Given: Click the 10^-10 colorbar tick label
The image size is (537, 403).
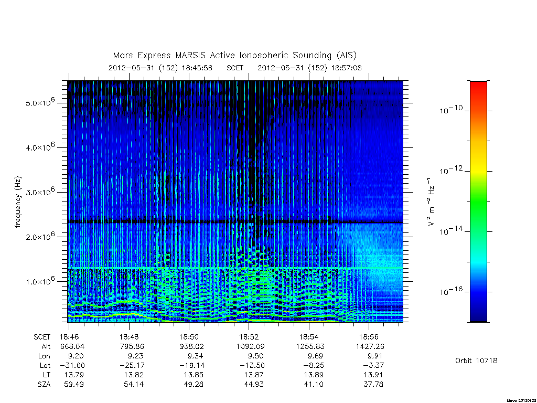Looking at the screenshot, I should (451, 110).
